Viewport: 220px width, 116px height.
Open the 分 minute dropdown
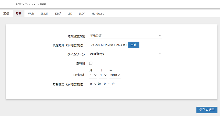click(107, 84)
